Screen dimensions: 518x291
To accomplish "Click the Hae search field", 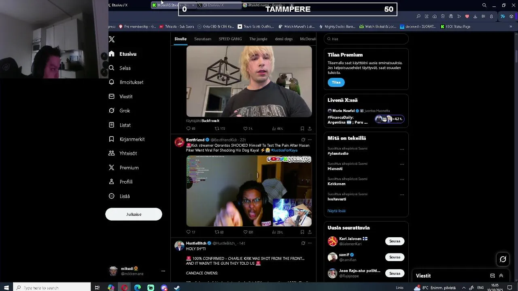I will coord(366,39).
